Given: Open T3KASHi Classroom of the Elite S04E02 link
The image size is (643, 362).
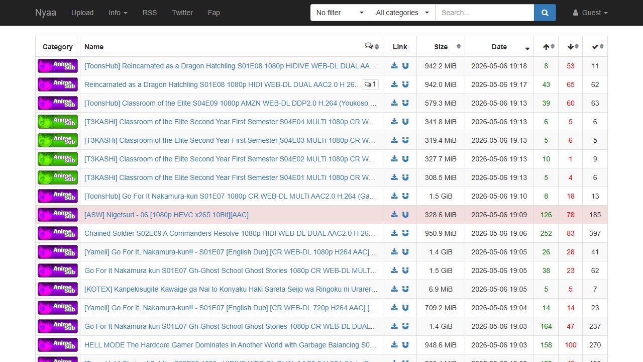Looking at the screenshot, I should [230, 159].
